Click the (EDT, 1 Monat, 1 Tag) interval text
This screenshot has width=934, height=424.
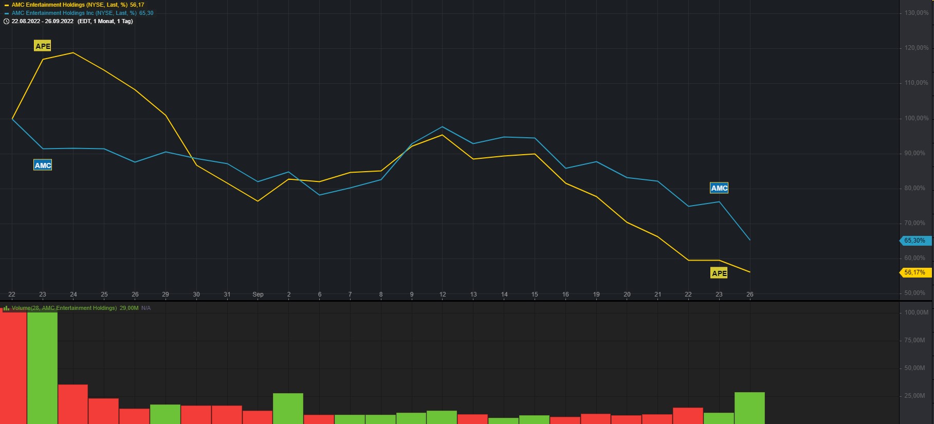click(105, 22)
